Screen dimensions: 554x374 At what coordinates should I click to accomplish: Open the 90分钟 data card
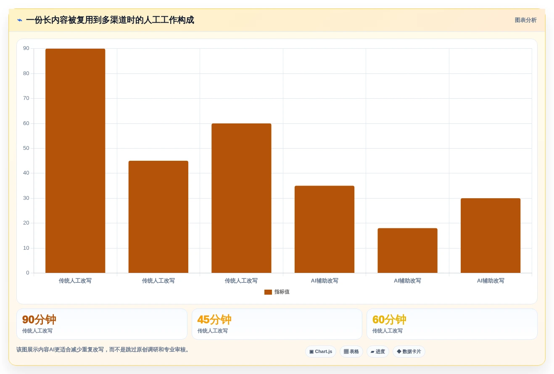pyautogui.click(x=102, y=324)
